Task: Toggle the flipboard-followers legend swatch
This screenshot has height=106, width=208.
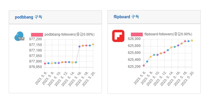Action: 137,34
